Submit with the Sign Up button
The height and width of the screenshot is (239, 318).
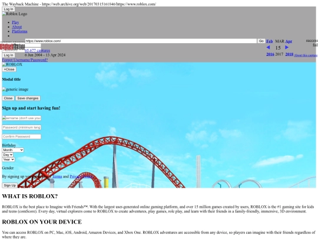pos(9,185)
